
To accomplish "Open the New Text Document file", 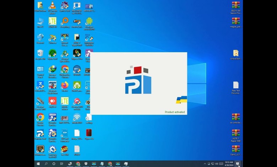I will (x=236, y=86).
